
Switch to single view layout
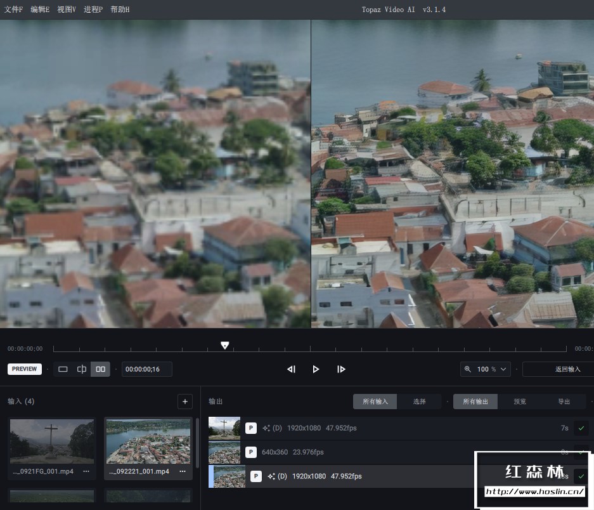63,369
